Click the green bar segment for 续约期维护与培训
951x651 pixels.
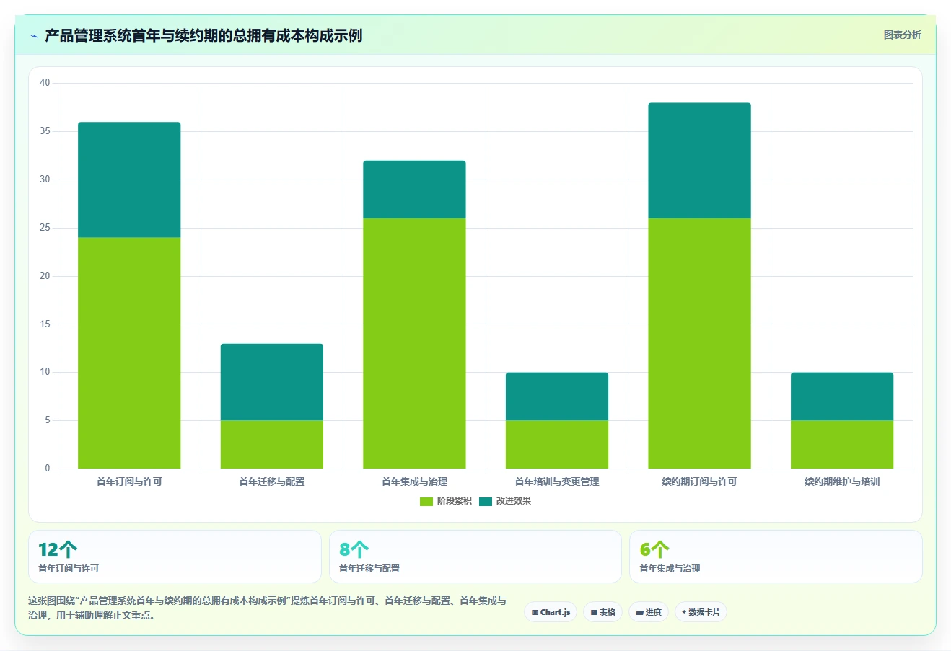pos(842,444)
